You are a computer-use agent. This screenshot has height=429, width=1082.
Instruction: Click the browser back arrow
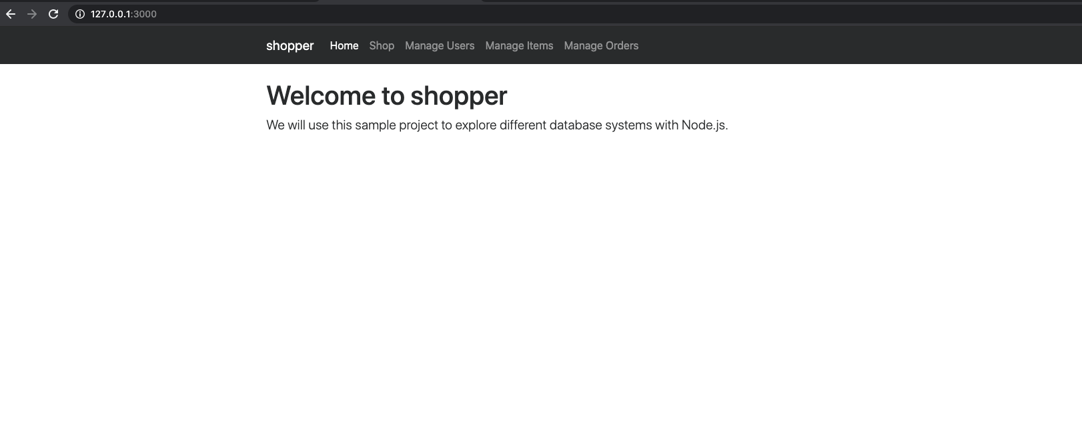pos(11,14)
